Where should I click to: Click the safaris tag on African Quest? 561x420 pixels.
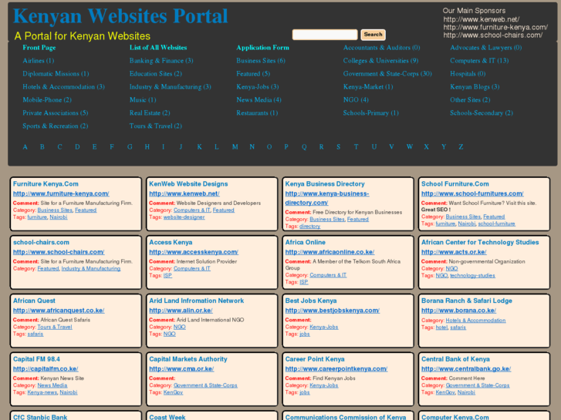pyautogui.click(x=35, y=334)
